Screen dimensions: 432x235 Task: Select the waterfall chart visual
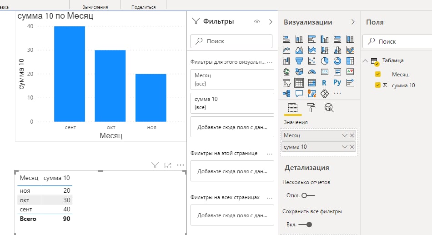286,60
